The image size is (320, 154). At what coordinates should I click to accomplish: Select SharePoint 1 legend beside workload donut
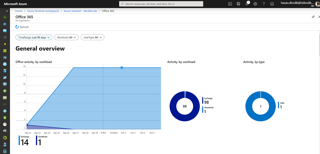[x=208, y=110]
